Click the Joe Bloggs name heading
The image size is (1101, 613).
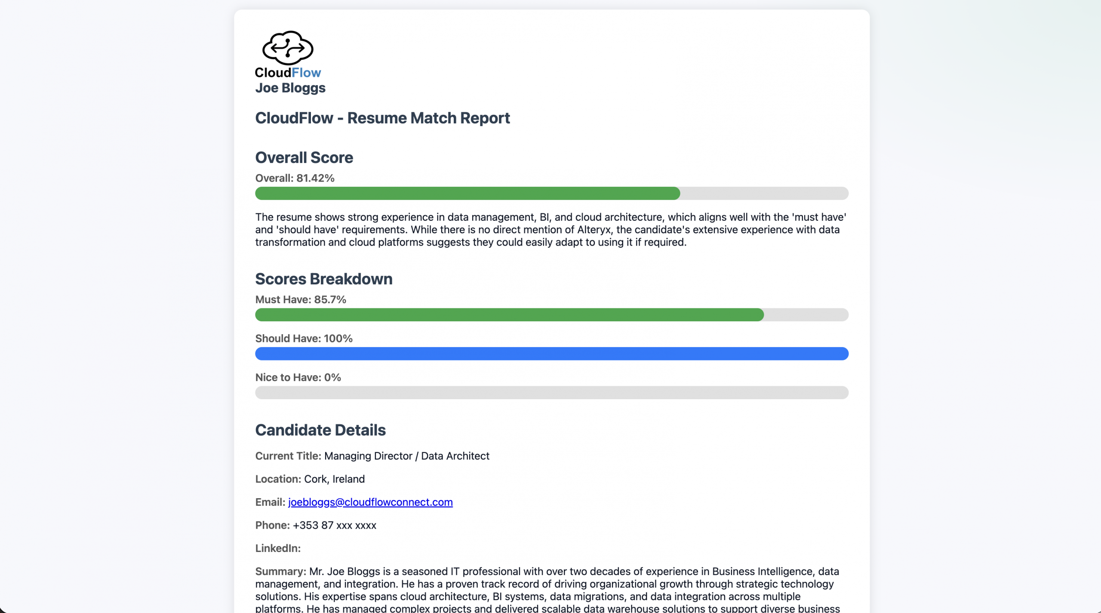(290, 88)
